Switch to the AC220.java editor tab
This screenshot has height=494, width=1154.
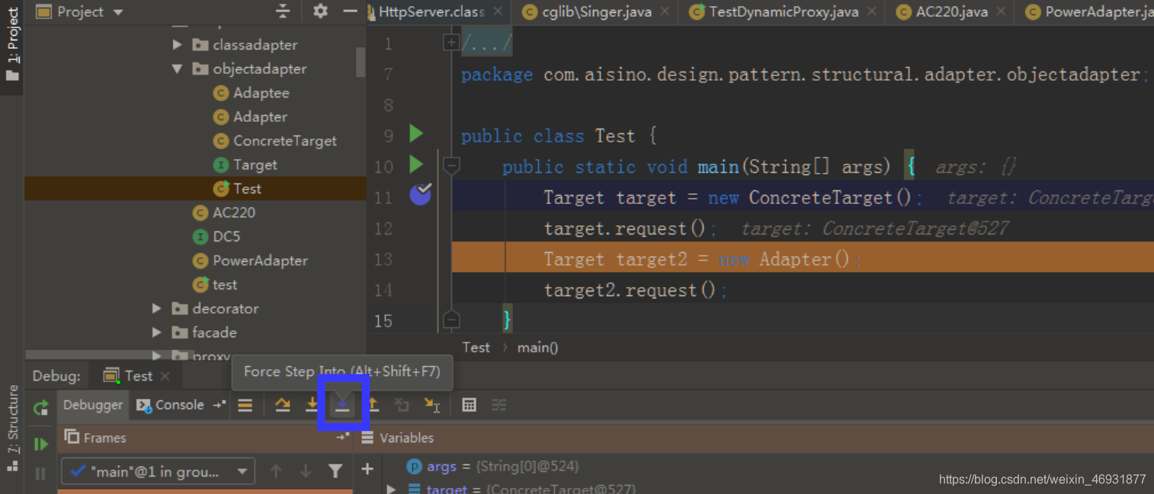pos(951,11)
